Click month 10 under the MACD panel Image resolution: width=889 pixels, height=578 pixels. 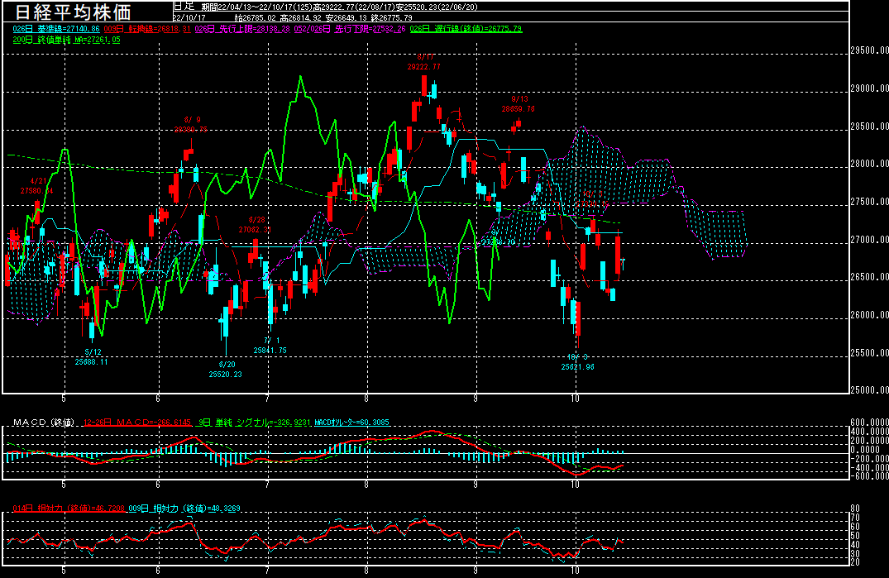(575, 485)
